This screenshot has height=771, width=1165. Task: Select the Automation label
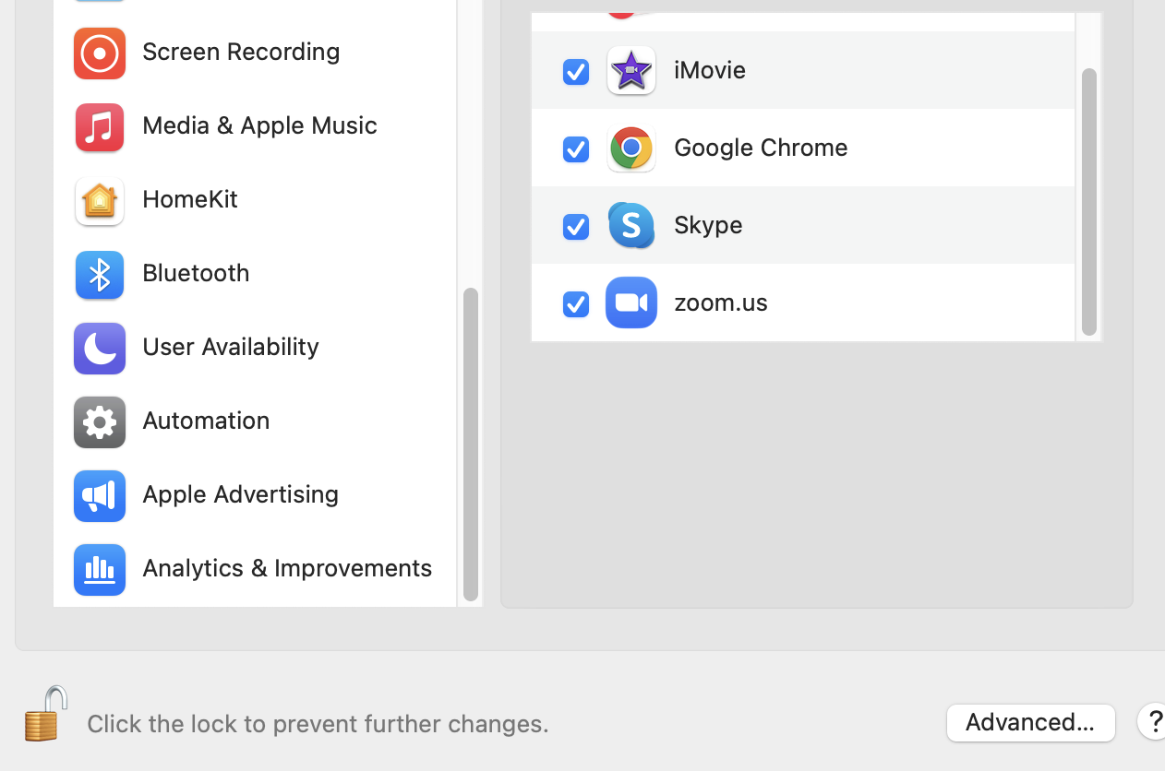(x=206, y=421)
